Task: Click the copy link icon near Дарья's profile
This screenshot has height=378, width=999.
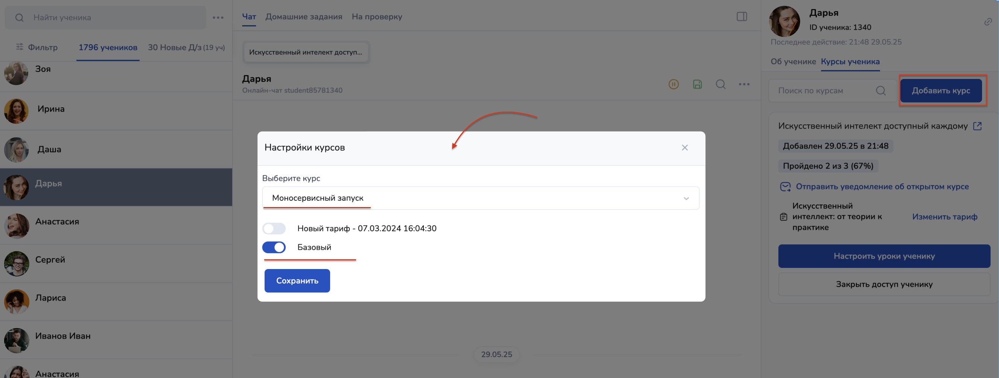Action: [987, 22]
